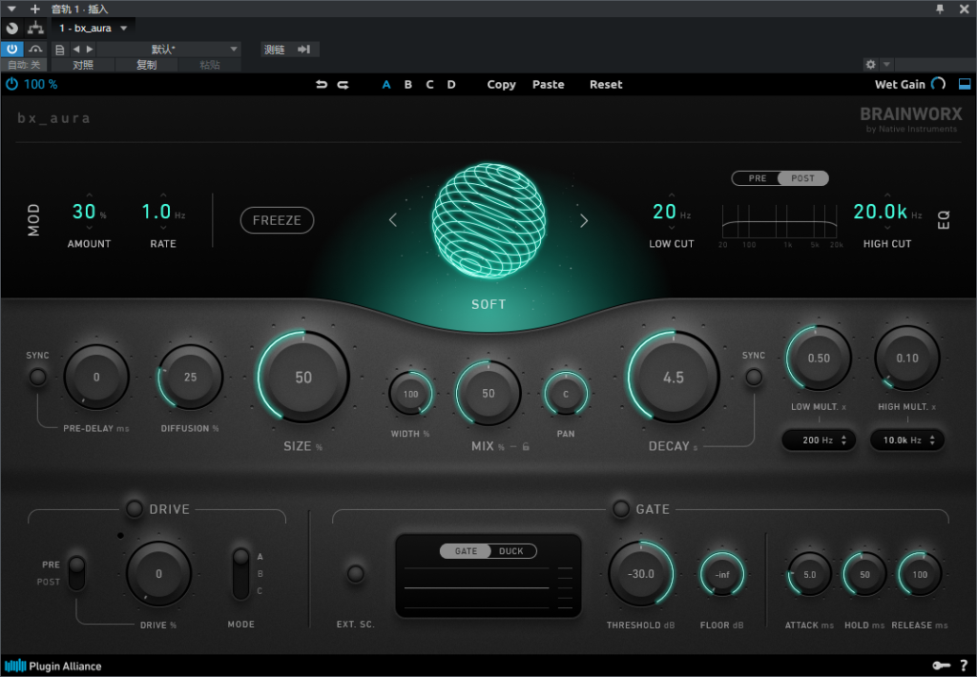Expand the dropdown next to gear icon
Screen dimensions: 977x677
tap(886, 64)
